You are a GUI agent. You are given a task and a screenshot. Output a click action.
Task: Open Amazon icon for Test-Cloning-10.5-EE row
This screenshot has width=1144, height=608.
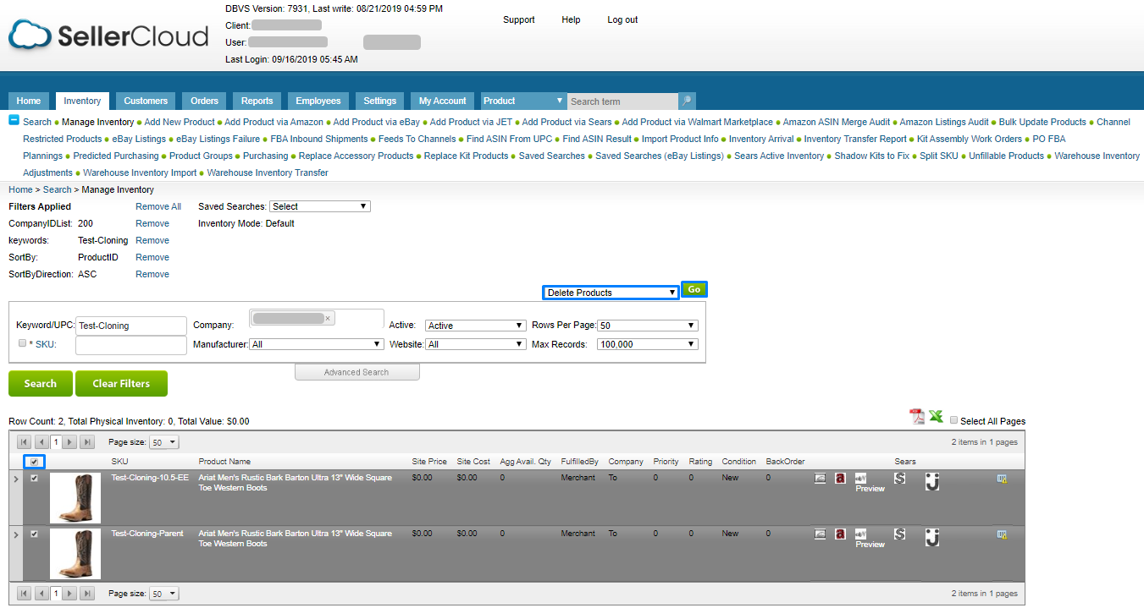(x=840, y=479)
